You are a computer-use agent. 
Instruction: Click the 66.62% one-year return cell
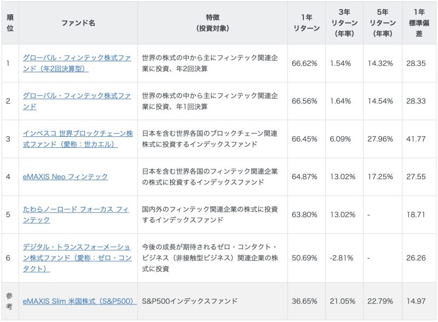(x=305, y=64)
